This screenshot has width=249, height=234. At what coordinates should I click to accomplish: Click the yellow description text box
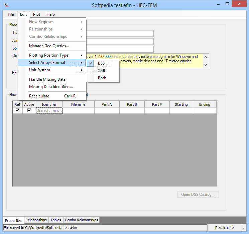coord(160,61)
